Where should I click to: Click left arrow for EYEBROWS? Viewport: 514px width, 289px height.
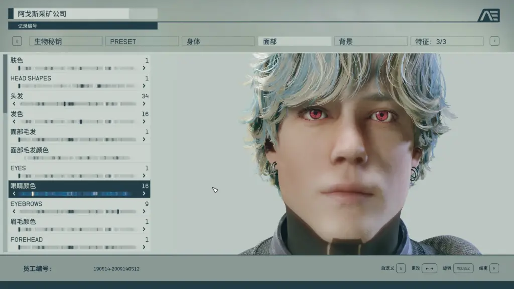pos(14,212)
